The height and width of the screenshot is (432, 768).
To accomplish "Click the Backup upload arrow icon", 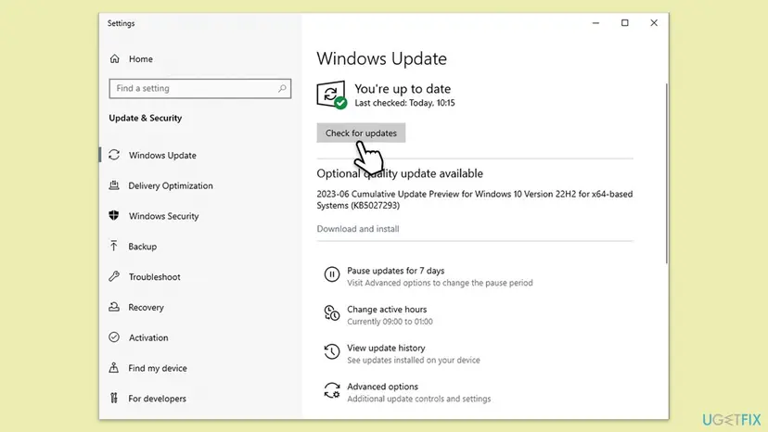I will [114, 246].
